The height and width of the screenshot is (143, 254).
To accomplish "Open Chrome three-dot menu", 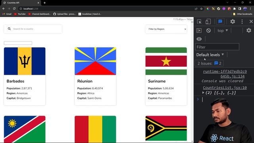I will pos(250,9).
